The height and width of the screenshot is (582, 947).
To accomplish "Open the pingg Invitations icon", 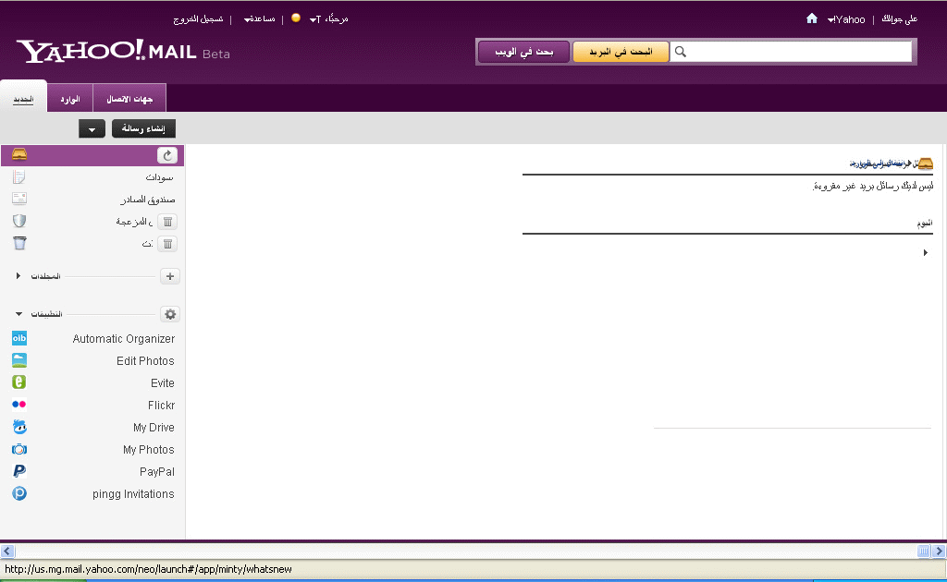I will pyautogui.click(x=19, y=493).
